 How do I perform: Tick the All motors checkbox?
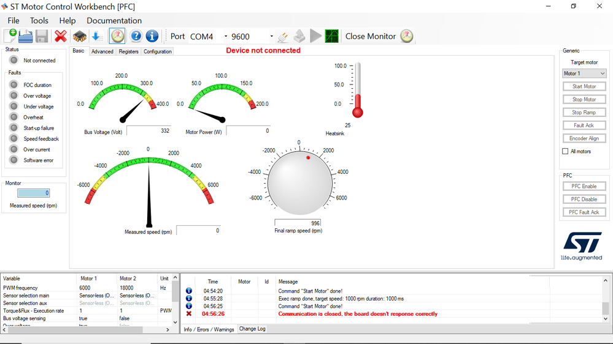click(565, 151)
